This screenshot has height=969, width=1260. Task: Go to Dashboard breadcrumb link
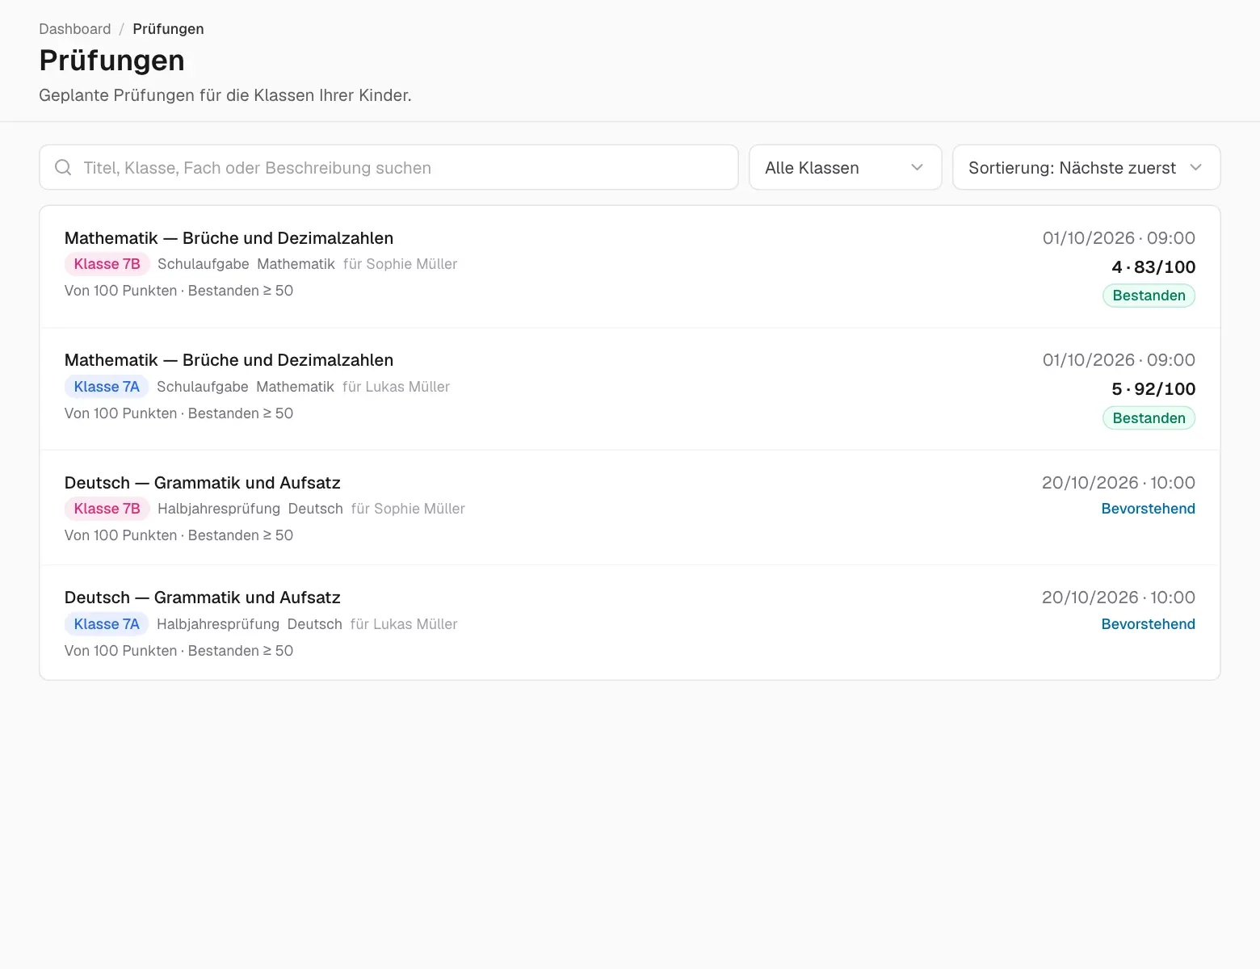coord(75,29)
